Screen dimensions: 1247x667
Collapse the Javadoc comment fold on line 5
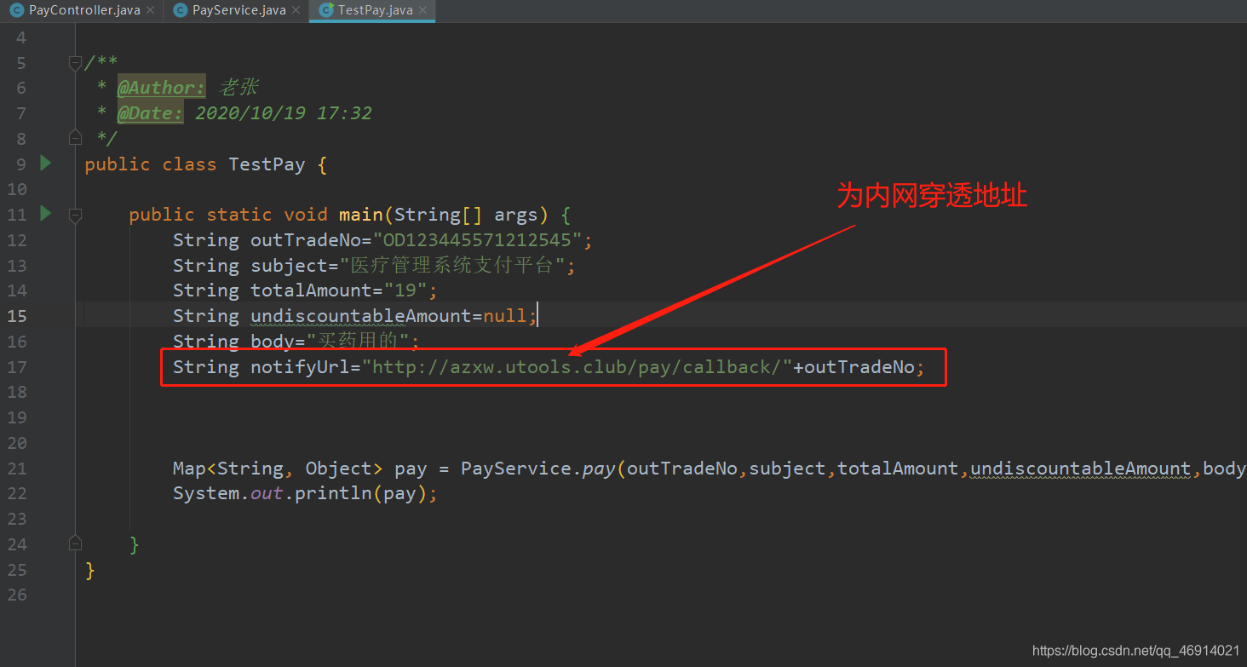click(x=75, y=62)
